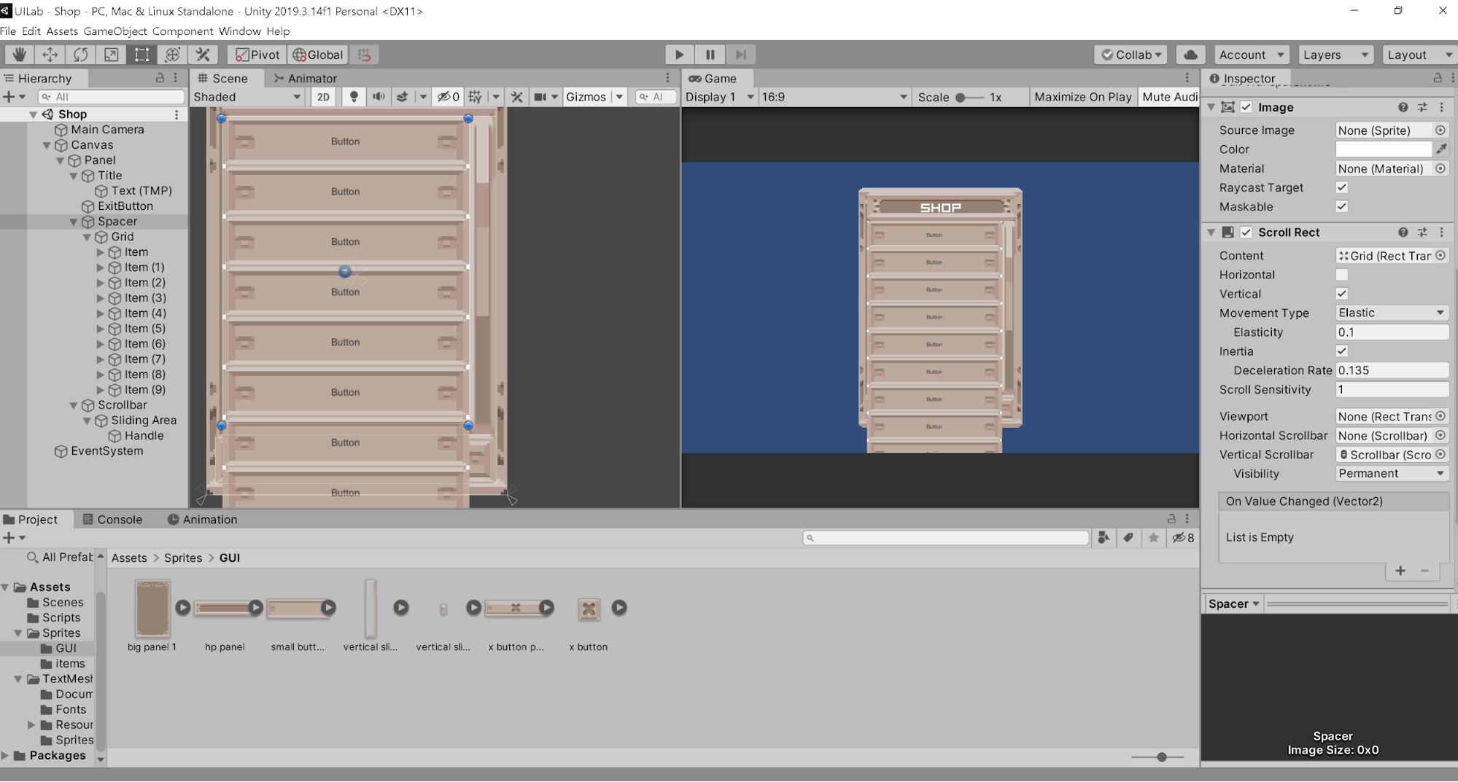Viewport: 1458px width, 782px height.
Task: Toggle 2D scene view mode
Action: coord(323,97)
